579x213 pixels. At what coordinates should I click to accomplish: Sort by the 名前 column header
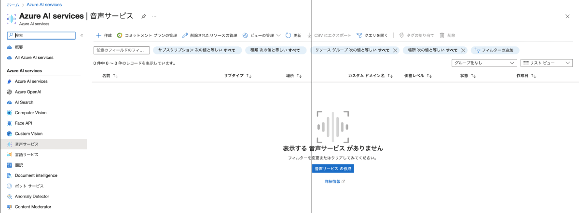pos(110,76)
